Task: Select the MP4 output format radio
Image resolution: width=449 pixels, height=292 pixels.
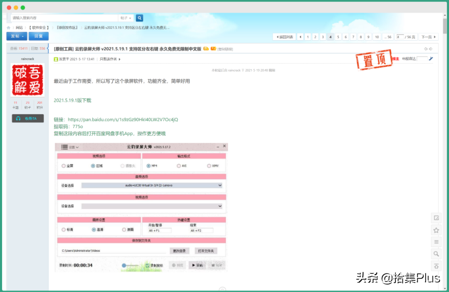Action: [x=148, y=166]
